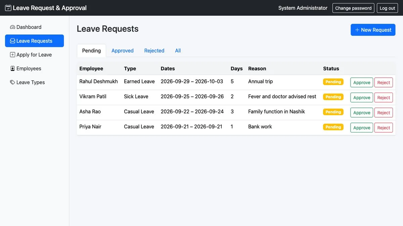Click the Leave Types tags icon
Image resolution: width=403 pixels, height=226 pixels.
12,82
